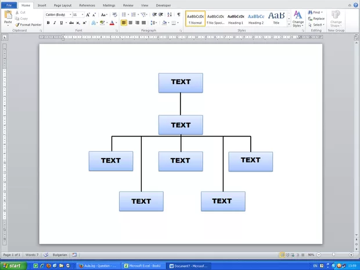Screen dimensions: 360x270
Task: Toggle Align Text Left button
Action: click(x=124, y=23)
